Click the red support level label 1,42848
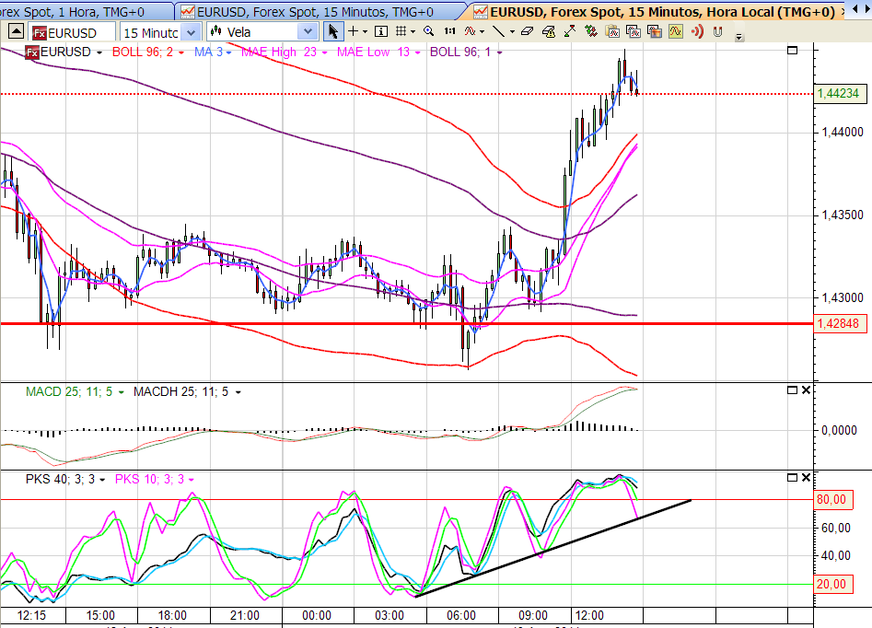Screen dimensions: 872x628 click(839, 324)
